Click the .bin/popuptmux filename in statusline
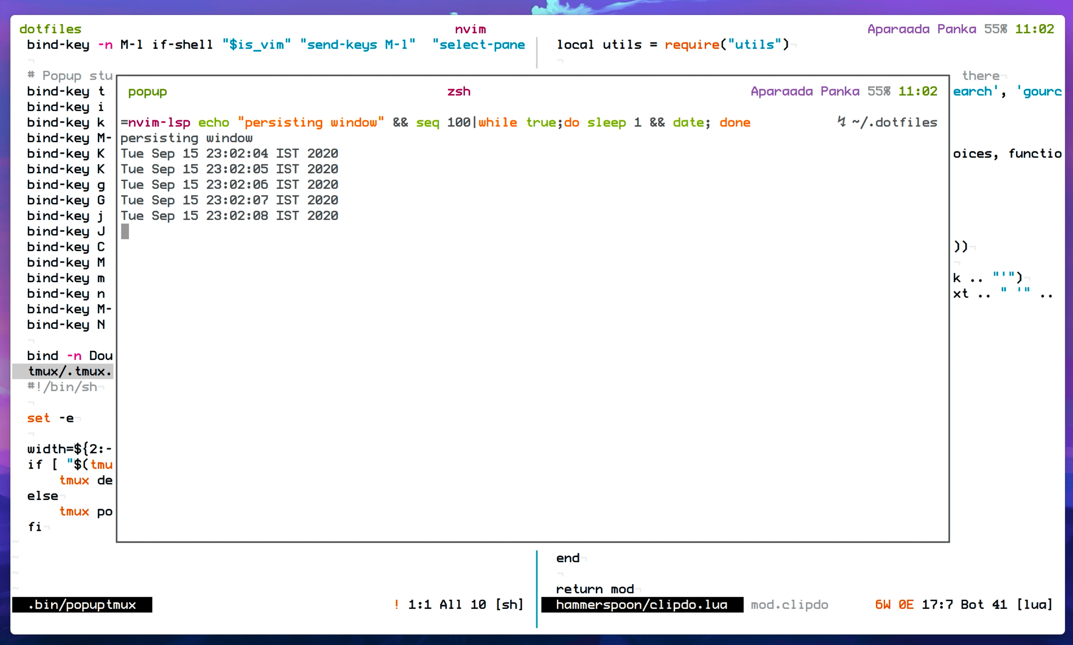This screenshot has height=645, width=1073. pyautogui.click(x=83, y=604)
